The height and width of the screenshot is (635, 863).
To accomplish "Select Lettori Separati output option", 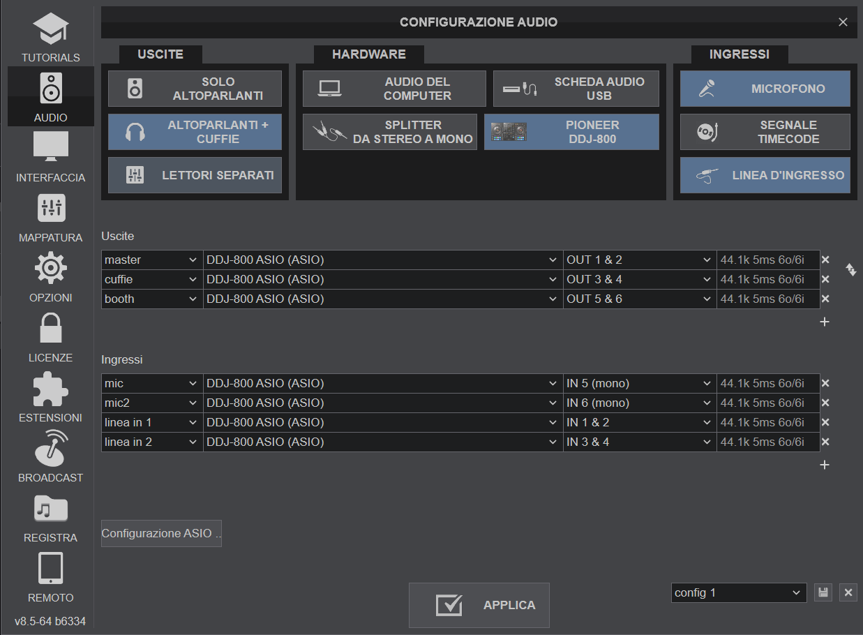I will coord(195,175).
